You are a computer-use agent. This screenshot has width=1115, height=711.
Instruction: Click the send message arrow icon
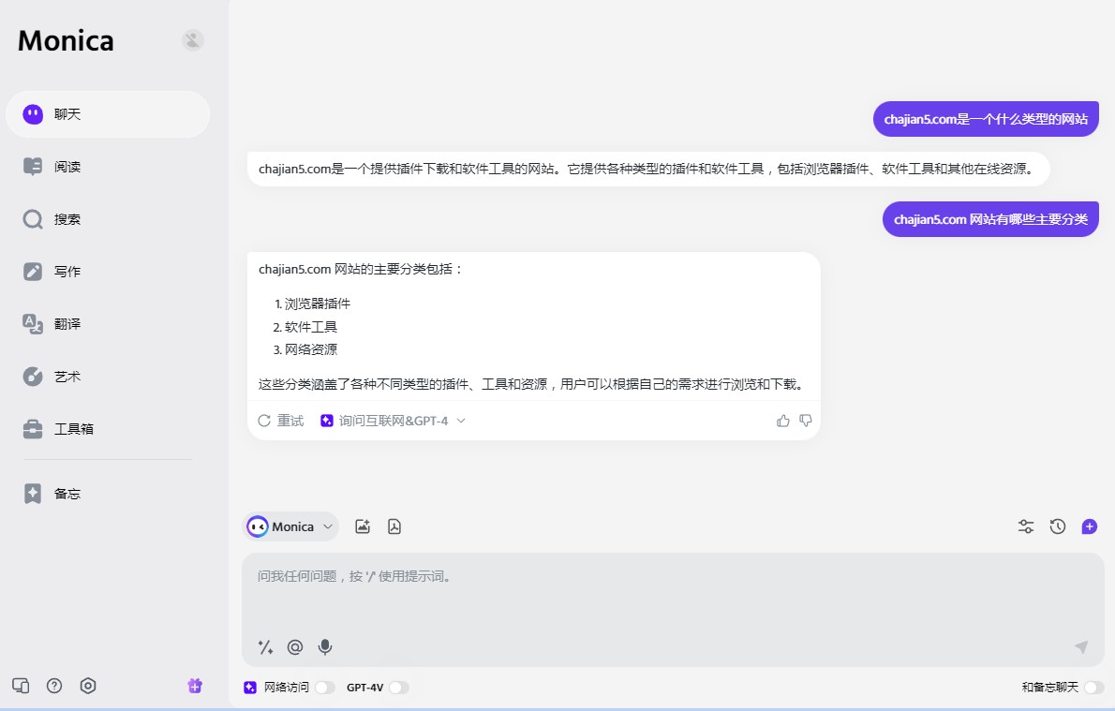click(x=1081, y=646)
